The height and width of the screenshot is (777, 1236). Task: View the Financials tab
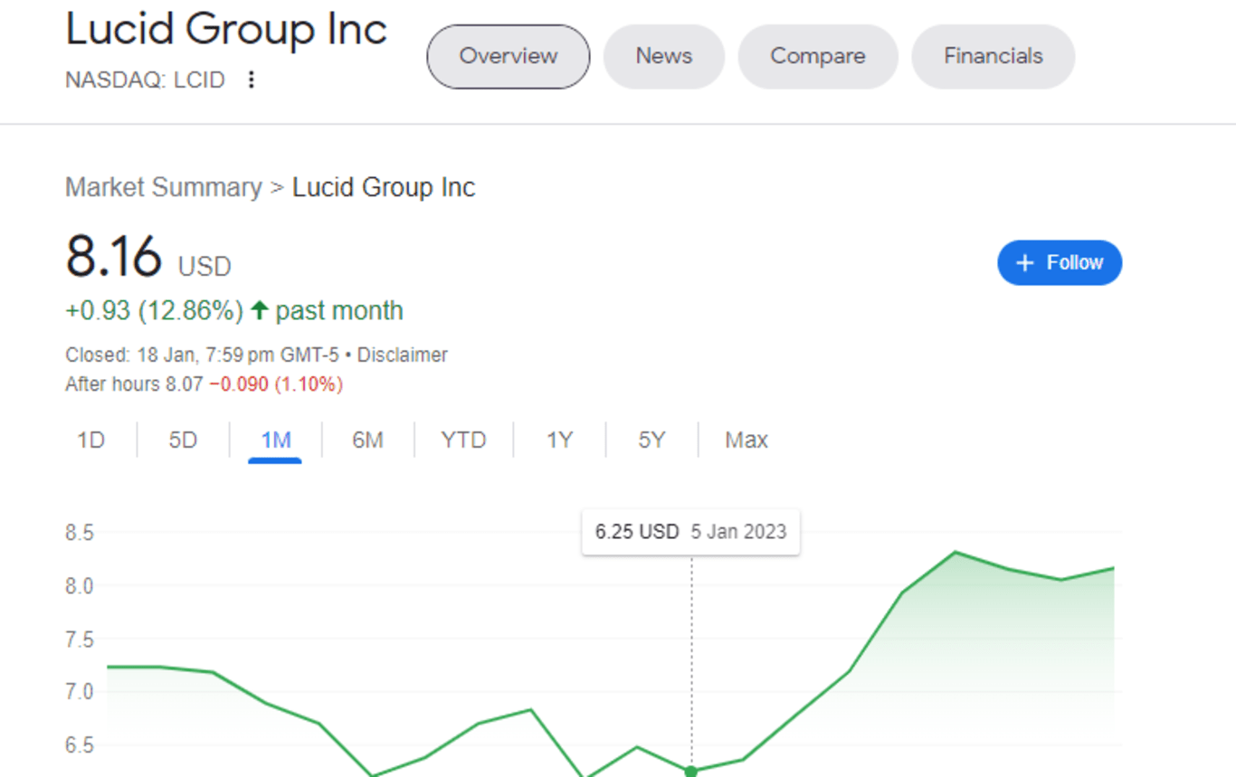[993, 56]
